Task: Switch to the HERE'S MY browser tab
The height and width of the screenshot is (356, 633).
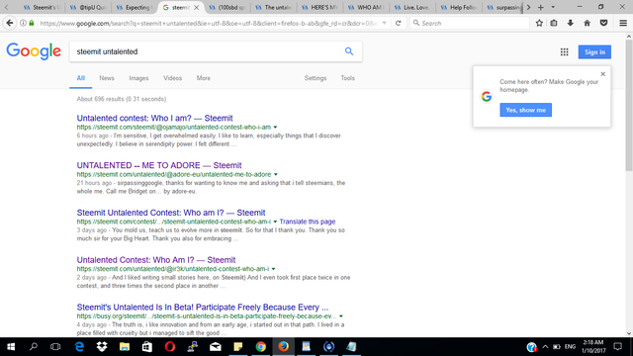Action: (320, 7)
